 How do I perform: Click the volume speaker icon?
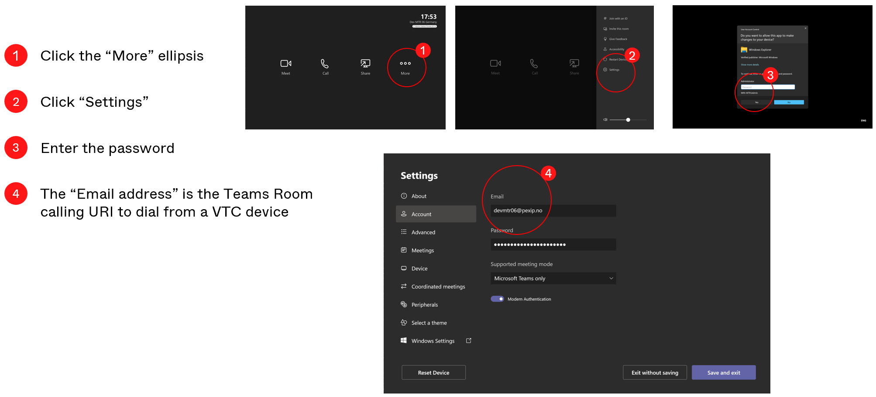click(605, 119)
